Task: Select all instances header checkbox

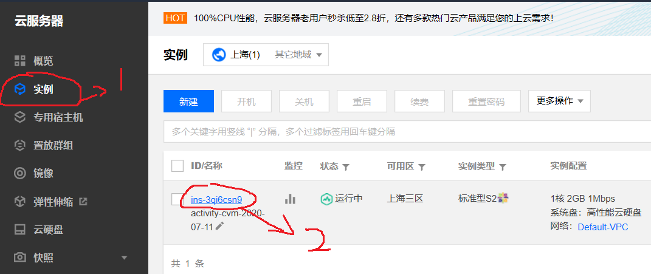Action: coord(177,166)
